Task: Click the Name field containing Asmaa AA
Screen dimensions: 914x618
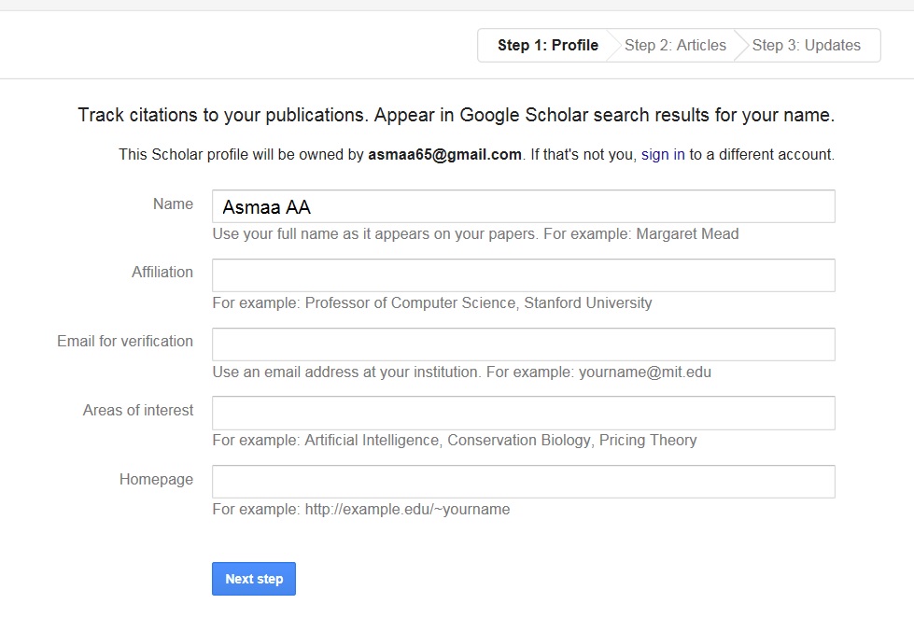Action: pos(523,207)
